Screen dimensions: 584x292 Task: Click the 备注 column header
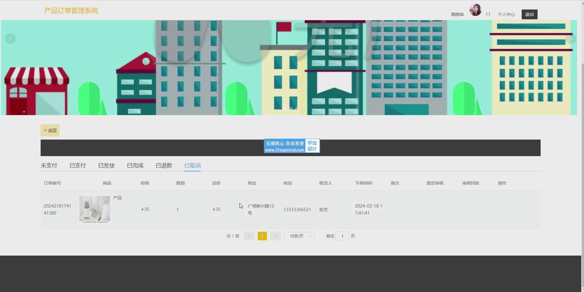395,183
